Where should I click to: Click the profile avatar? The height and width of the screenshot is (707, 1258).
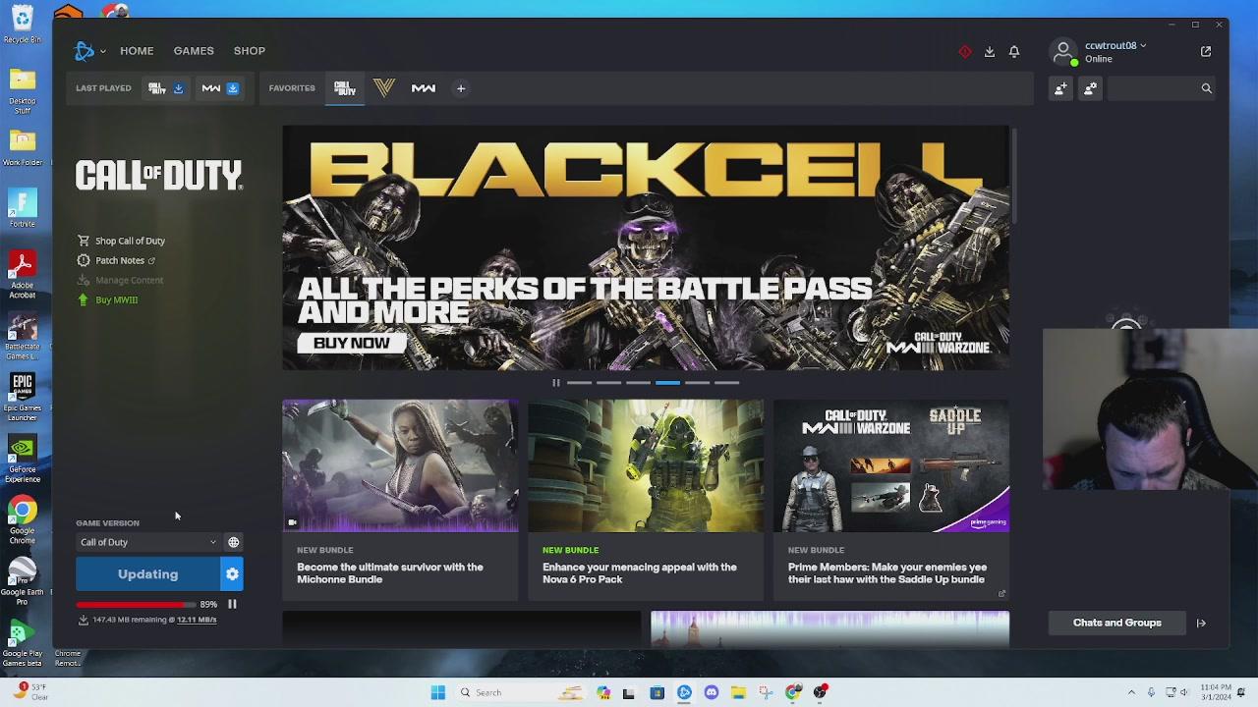[x=1063, y=51]
